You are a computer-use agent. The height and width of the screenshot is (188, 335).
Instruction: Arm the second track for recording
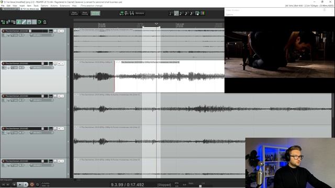[x=3, y=64]
